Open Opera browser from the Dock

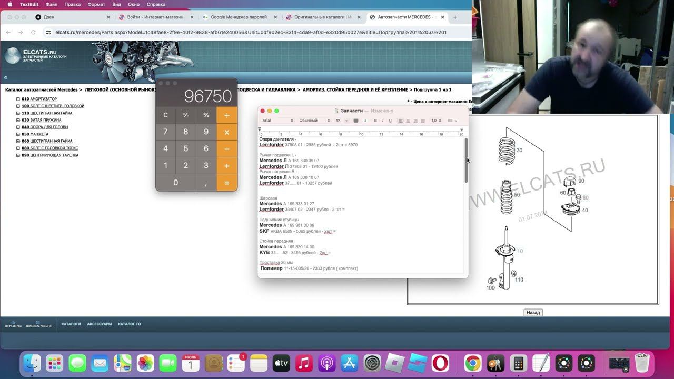pyautogui.click(x=440, y=363)
